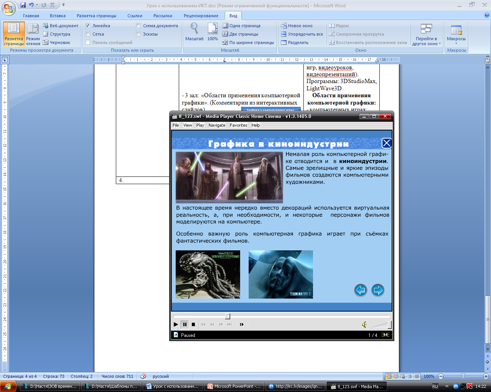Open the Navigate menu in Media Player Classic

pos(217,125)
